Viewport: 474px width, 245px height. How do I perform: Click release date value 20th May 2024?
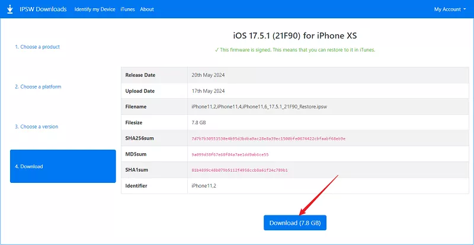(x=208, y=75)
